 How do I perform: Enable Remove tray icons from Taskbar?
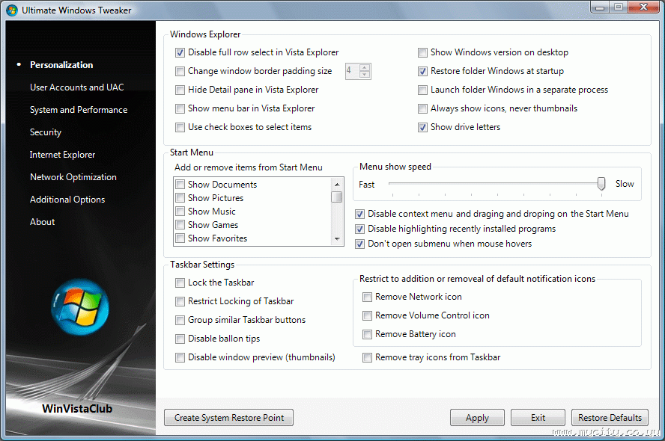coord(367,357)
